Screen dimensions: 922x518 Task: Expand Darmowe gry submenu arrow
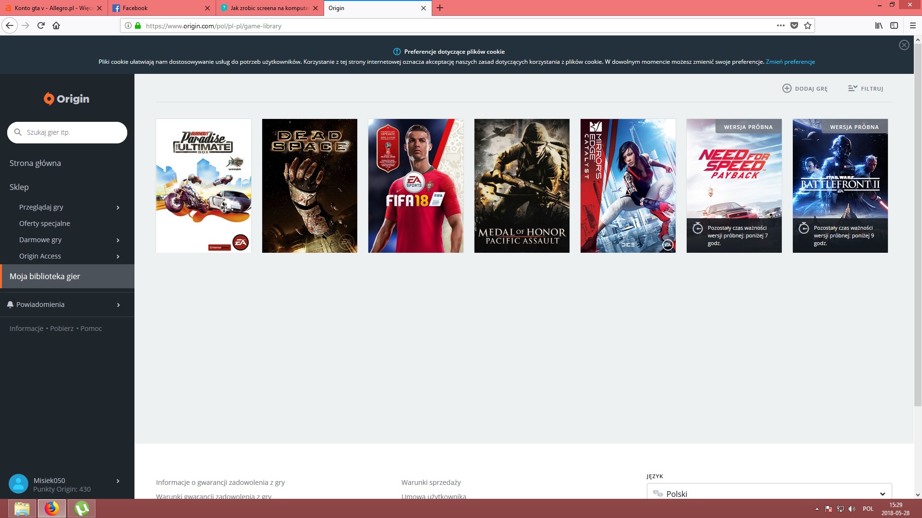pyautogui.click(x=118, y=240)
